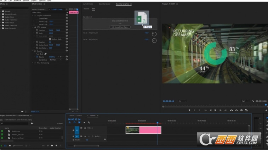Toggle the Audio 1 track lock
The width and height of the screenshot is (268, 150).
pos(73,136)
